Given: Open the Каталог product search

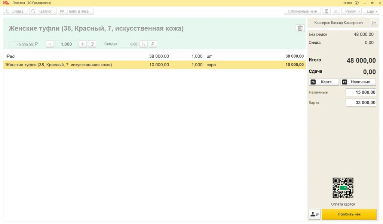Looking at the screenshot, I should click(x=42, y=11).
